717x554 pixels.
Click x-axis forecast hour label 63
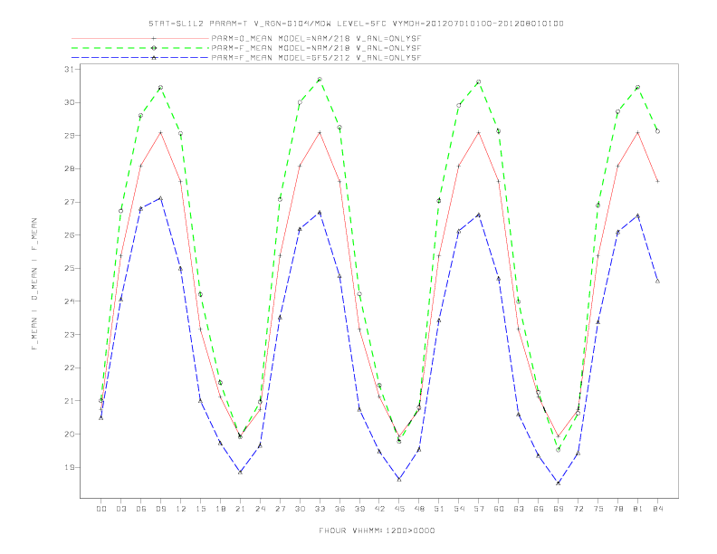click(x=519, y=509)
